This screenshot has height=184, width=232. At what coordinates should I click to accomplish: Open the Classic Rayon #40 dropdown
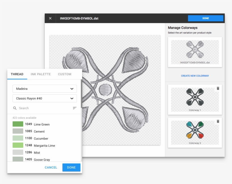click(44, 98)
